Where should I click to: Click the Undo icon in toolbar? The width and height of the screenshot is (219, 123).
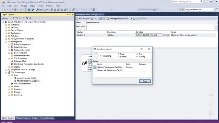(81, 10)
